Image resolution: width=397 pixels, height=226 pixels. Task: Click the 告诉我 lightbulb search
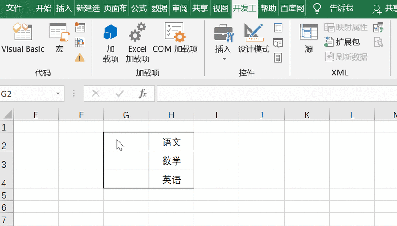[x=333, y=8]
